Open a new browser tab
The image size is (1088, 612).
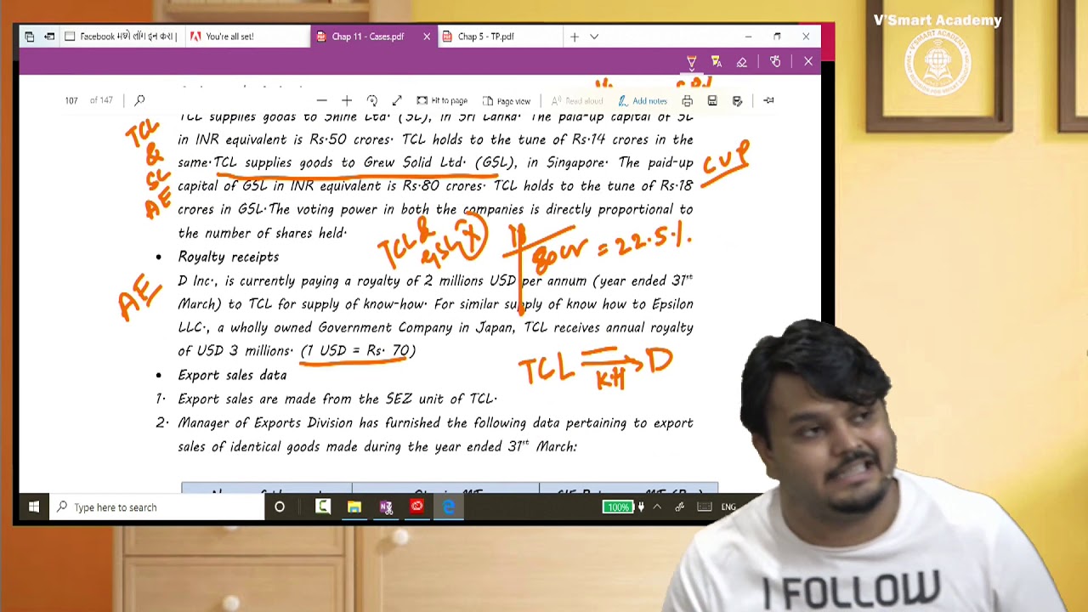pyautogui.click(x=575, y=37)
